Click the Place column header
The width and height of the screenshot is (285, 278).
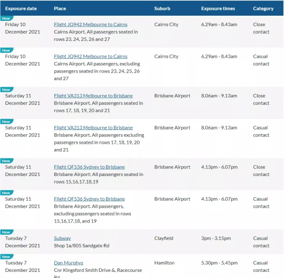[60, 9]
